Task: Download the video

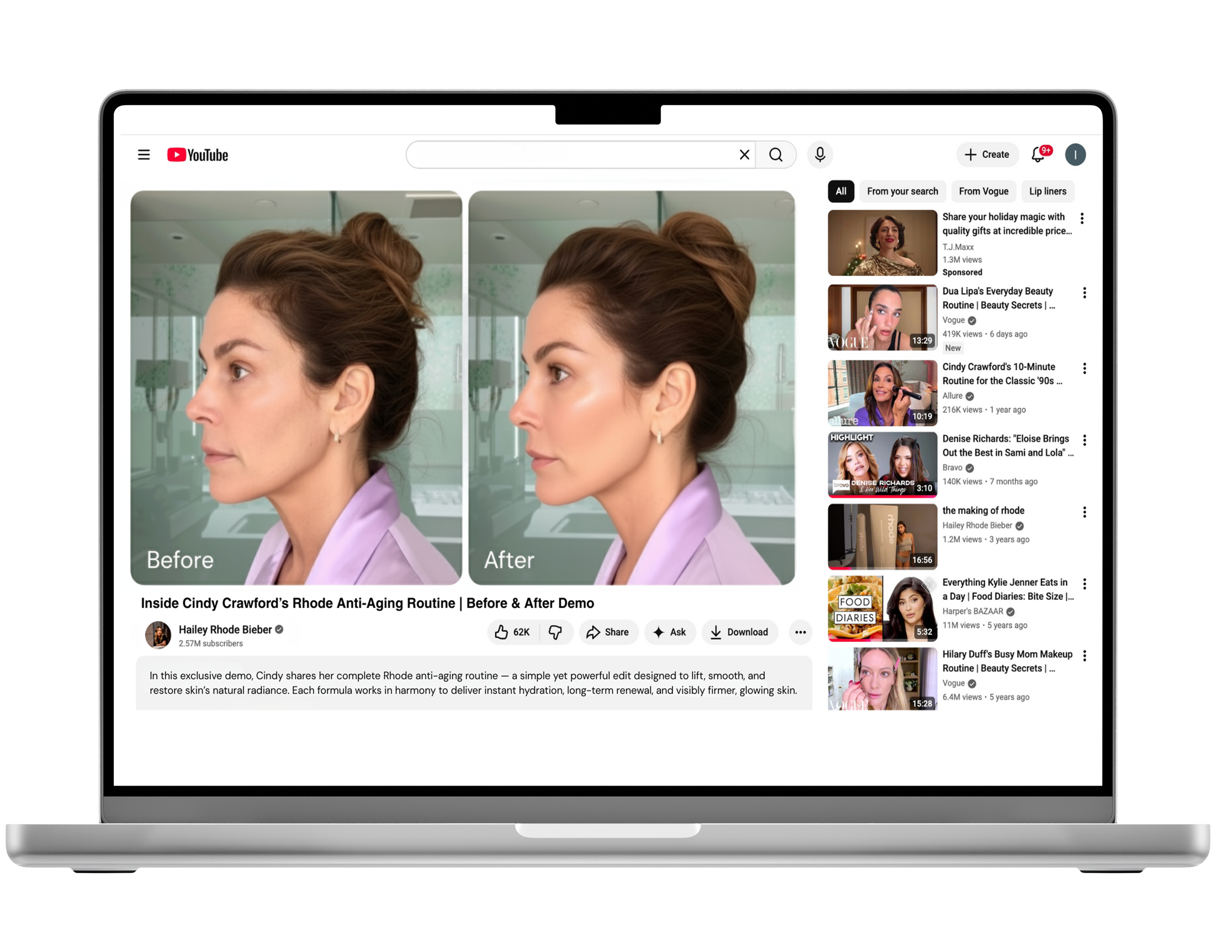Action: tap(739, 631)
